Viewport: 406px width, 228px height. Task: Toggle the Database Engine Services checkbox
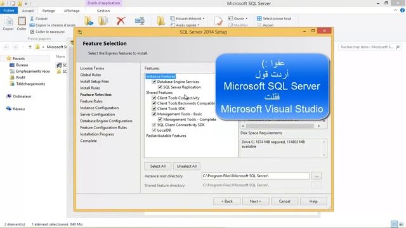coord(154,82)
